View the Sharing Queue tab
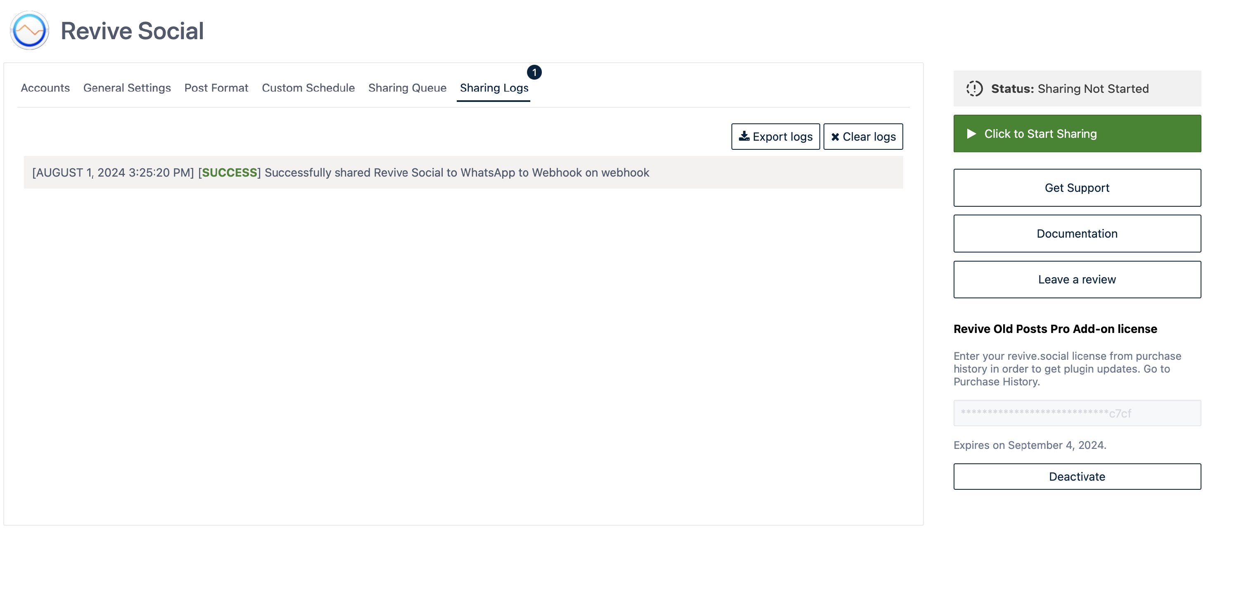Image resolution: width=1239 pixels, height=609 pixels. tap(407, 88)
